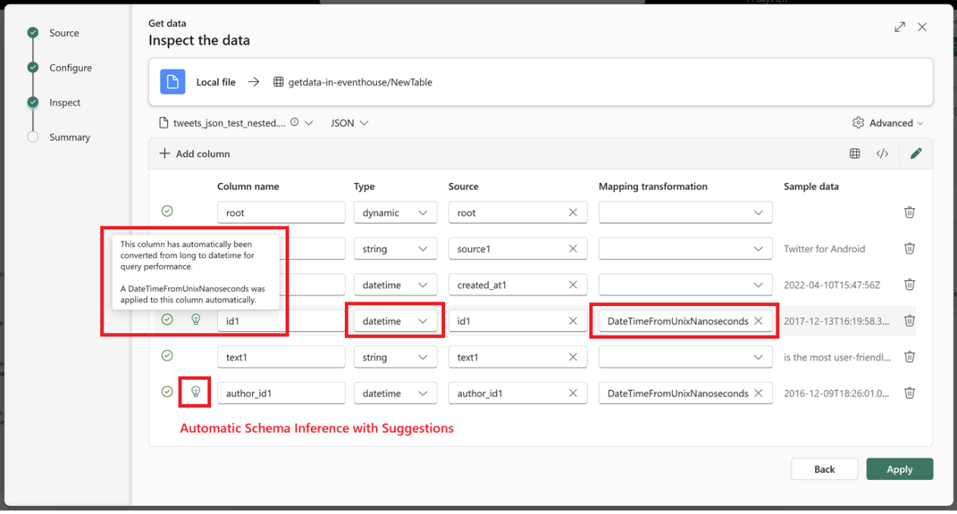
Task: Edit the column name field containing author_id1
Action: pos(281,393)
